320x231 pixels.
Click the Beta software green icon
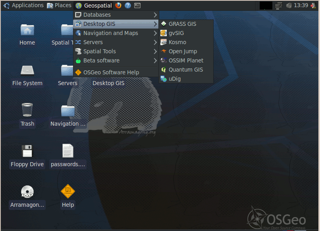[x=78, y=60]
